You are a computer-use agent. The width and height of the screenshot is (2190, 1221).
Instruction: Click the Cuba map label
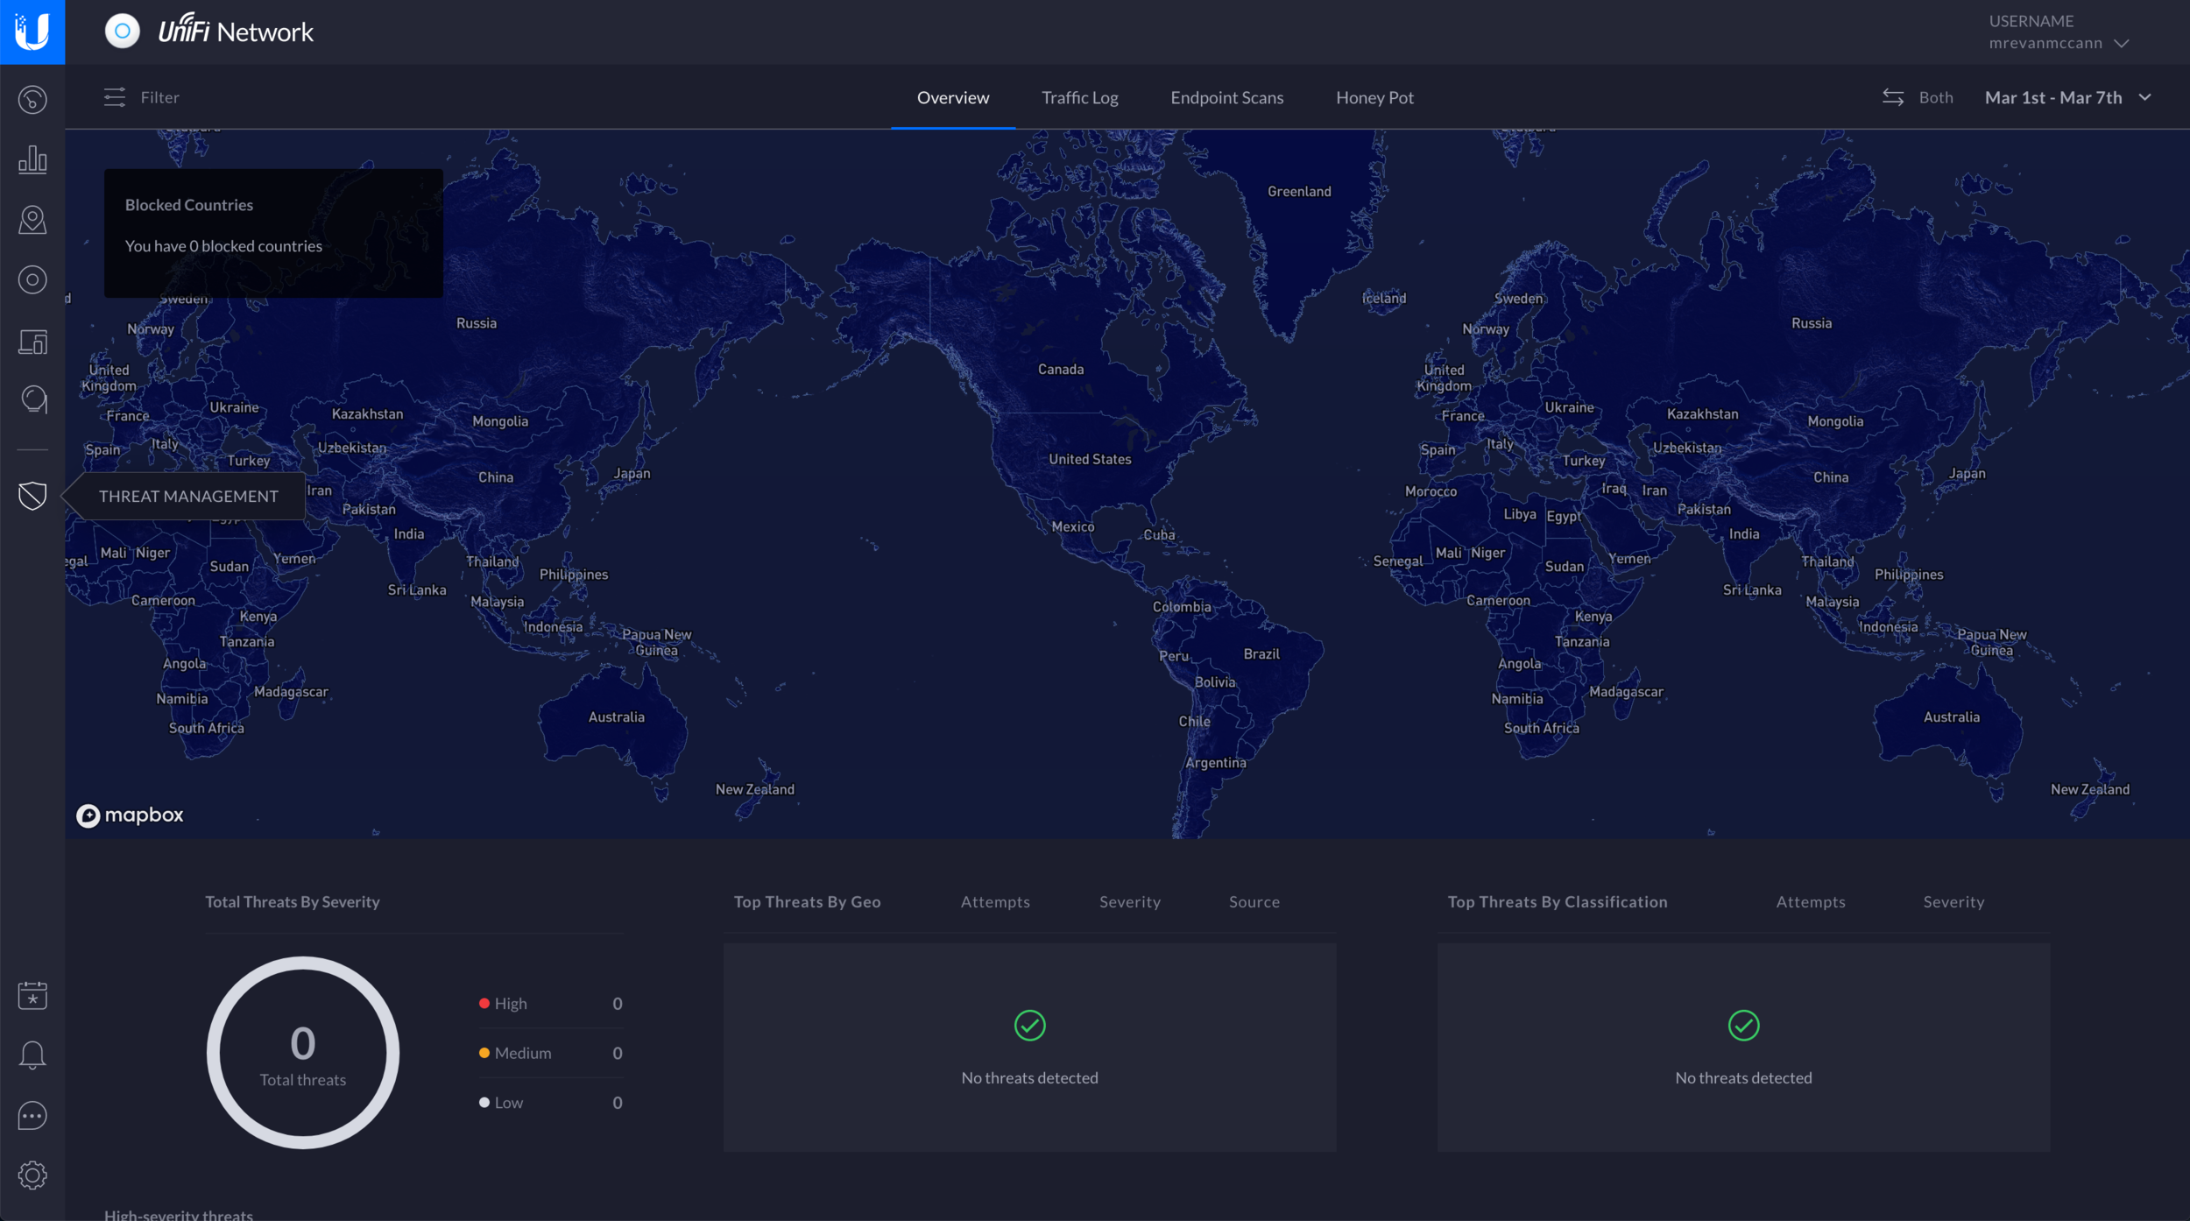click(x=1159, y=535)
